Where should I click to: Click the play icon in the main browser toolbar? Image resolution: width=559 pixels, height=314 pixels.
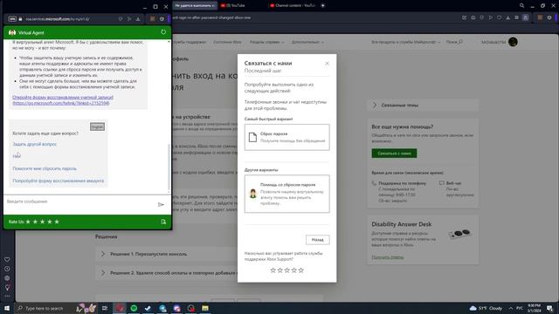click(491, 17)
